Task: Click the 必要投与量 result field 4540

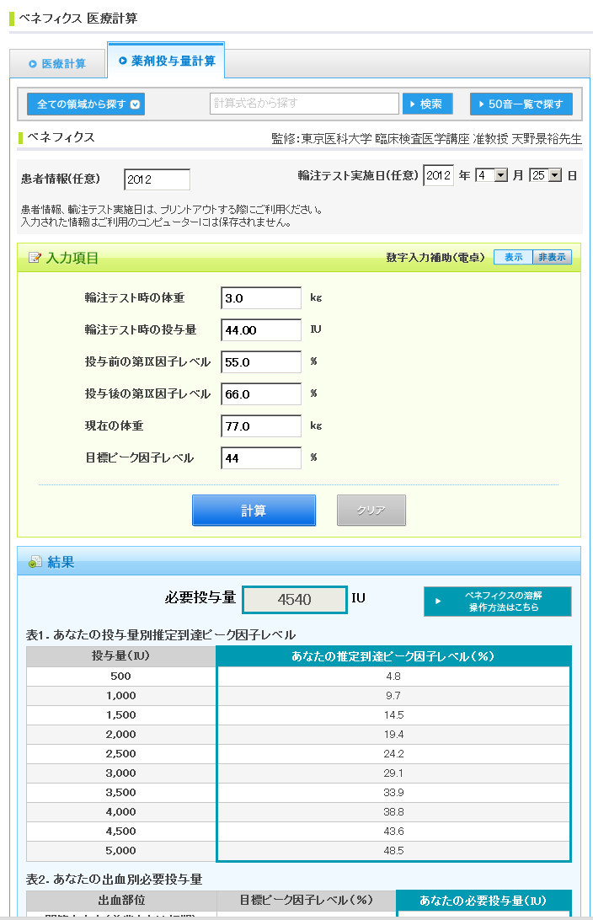Action: [295, 600]
